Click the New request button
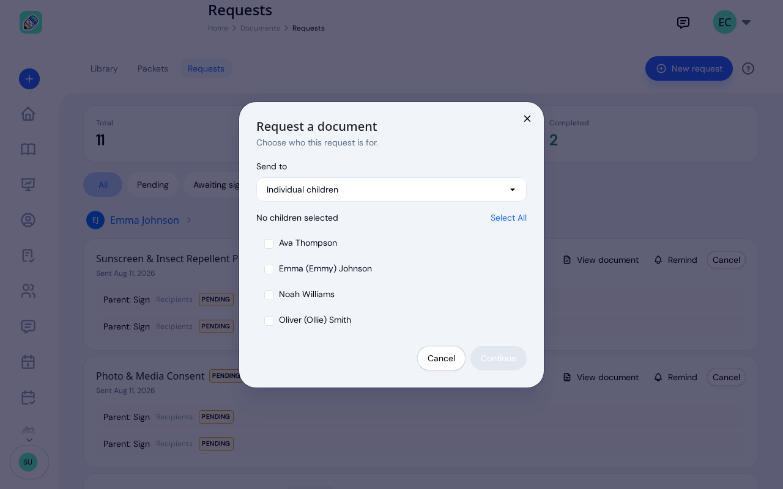 (689, 68)
